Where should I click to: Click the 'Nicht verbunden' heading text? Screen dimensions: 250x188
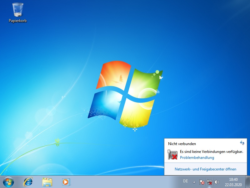(x=182, y=144)
